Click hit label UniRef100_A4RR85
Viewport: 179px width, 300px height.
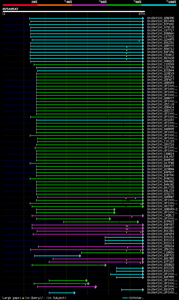pyautogui.click(x=161, y=129)
